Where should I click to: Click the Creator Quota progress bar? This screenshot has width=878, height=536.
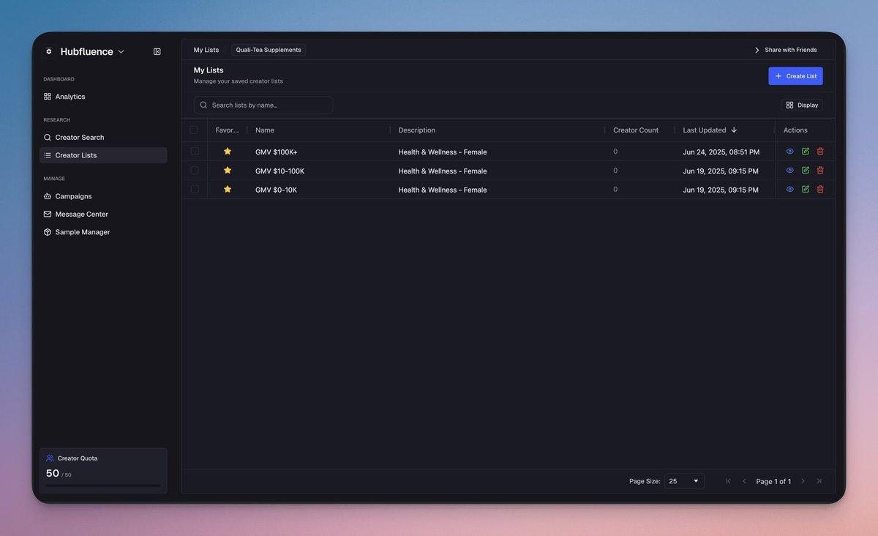coord(103,485)
